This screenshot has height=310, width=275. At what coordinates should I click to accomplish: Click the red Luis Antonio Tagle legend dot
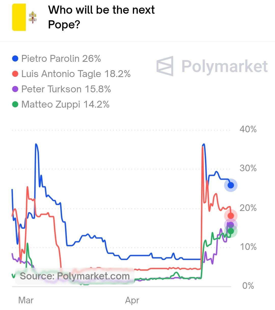15,74
